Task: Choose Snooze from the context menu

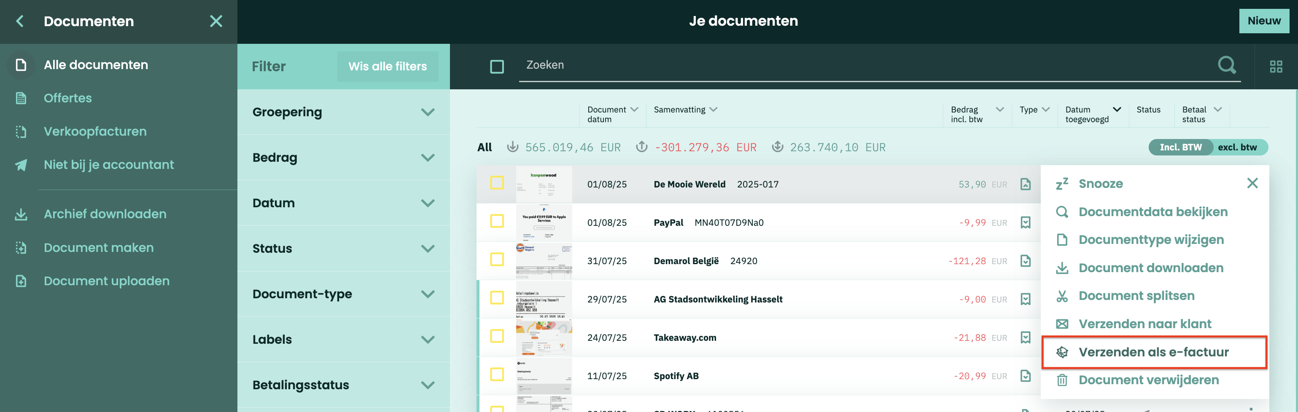Action: [1101, 184]
